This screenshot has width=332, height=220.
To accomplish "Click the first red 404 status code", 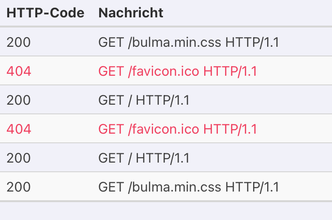I will point(18,71).
